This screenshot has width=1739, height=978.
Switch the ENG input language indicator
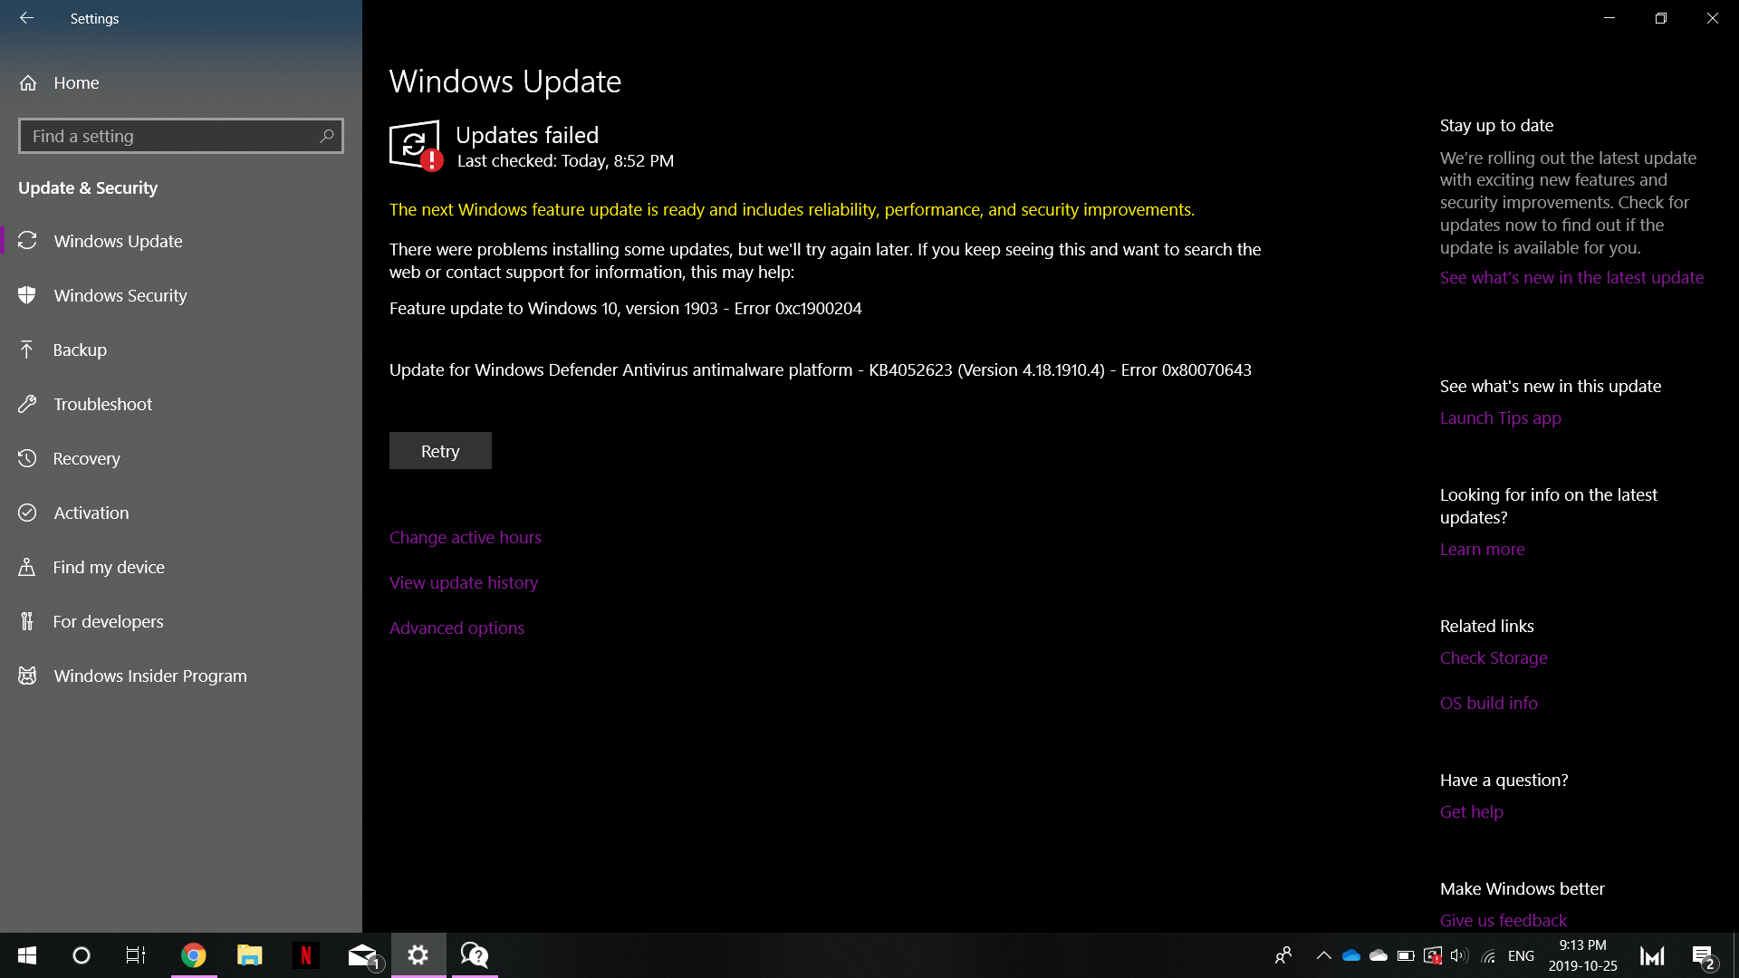1521,955
